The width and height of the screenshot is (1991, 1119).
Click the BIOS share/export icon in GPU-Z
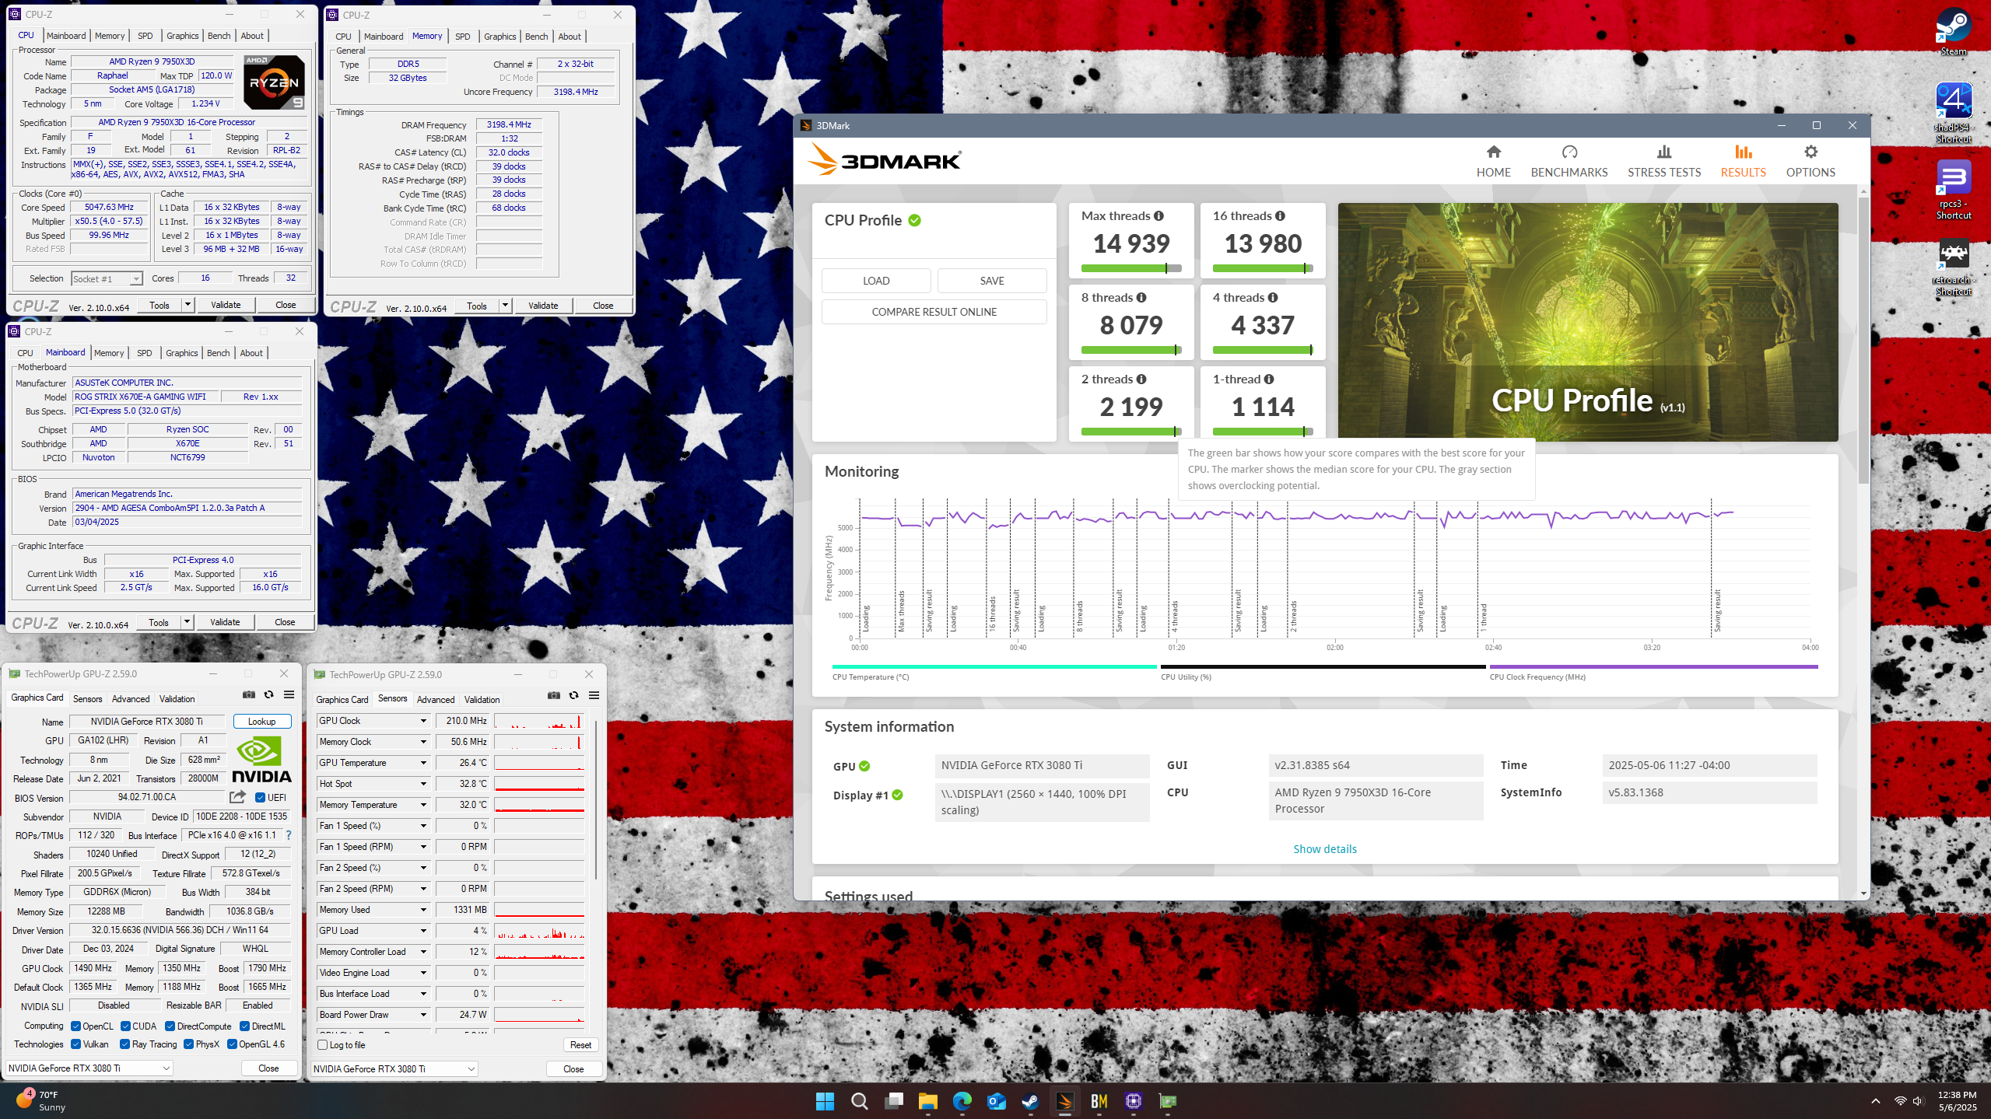tap(238, 797)
